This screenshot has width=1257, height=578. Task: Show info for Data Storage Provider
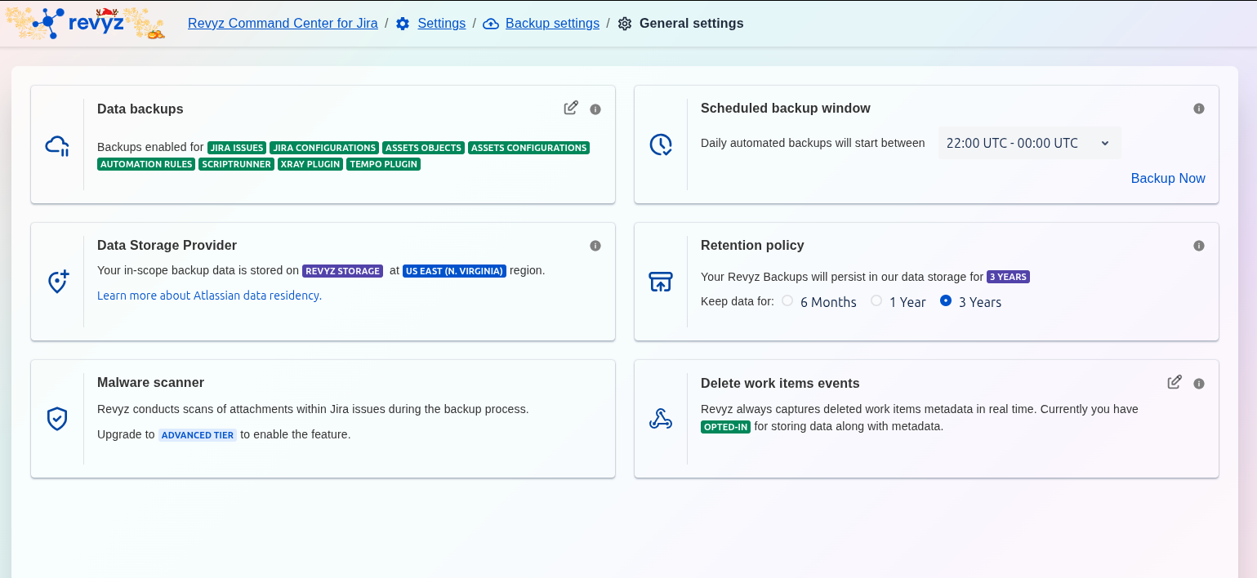tap(595, 246)
